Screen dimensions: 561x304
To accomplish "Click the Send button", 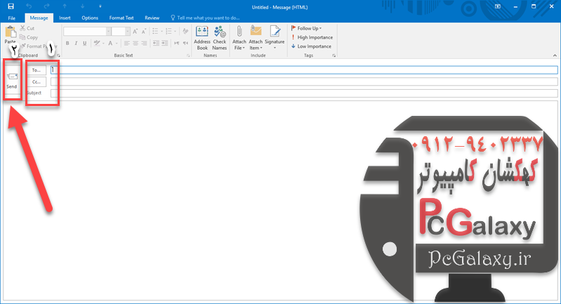I will 12,79.
